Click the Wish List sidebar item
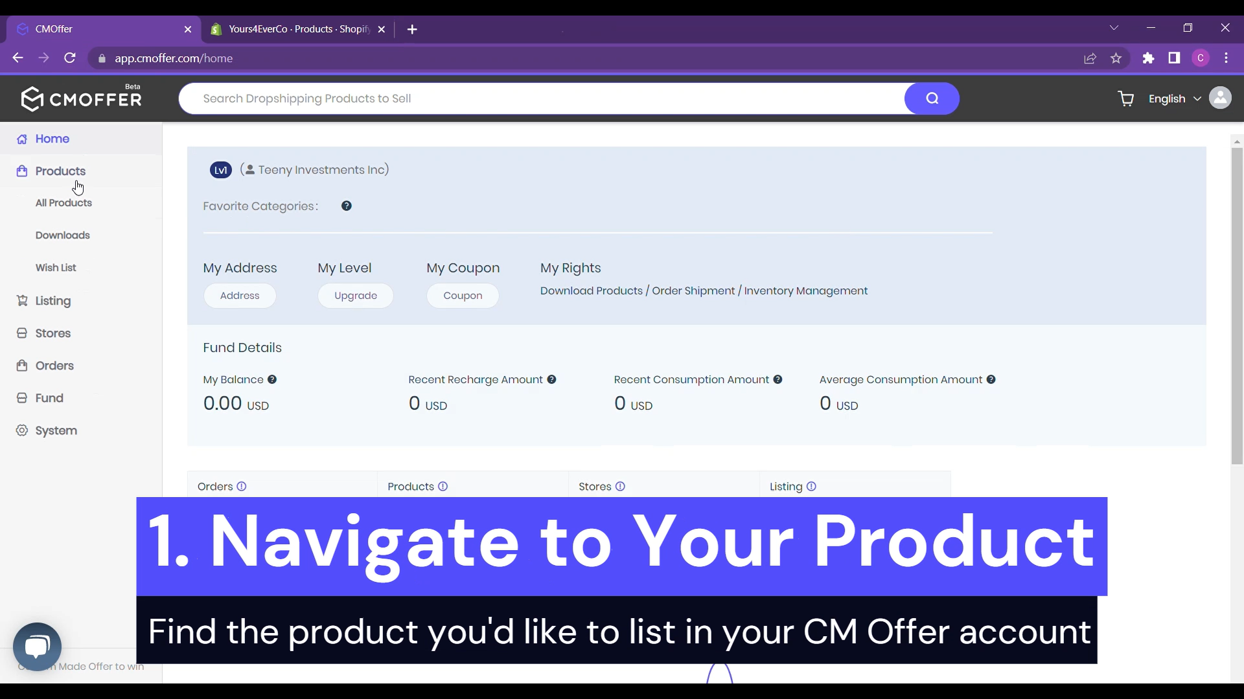Viewport: 1244px width, 699px height. click(x=56, y=267)
